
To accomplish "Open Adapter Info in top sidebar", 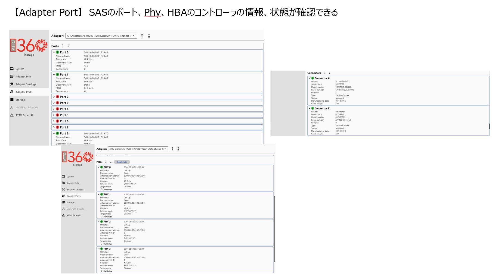I will [23, 77].
